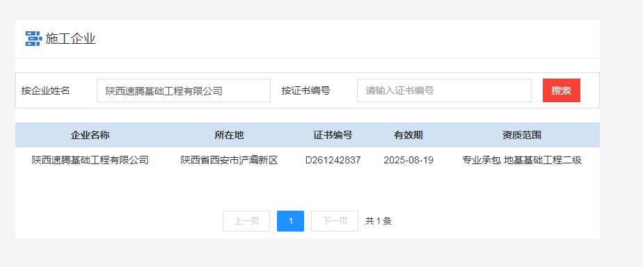The image size is (643, 267).
Task: Click the 专业承包 地基基础工程二级 cell
Action: [x=522, y=160]
